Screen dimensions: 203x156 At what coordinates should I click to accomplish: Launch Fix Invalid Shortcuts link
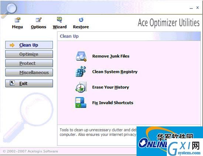pos(113,103)
